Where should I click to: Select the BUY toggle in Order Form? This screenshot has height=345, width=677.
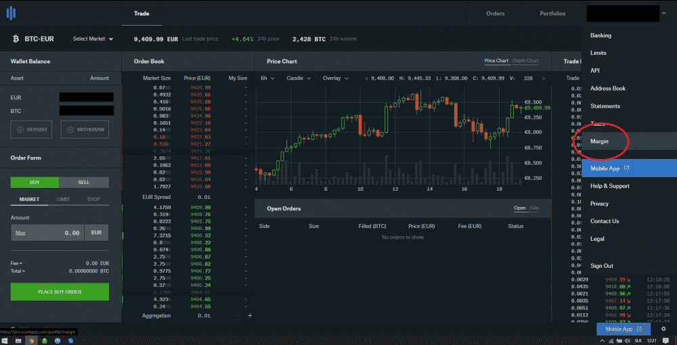pyautogui.click(x=35, y=183)
